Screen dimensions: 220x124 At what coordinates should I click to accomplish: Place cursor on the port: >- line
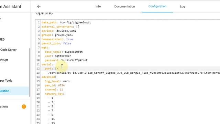[51, 69]
